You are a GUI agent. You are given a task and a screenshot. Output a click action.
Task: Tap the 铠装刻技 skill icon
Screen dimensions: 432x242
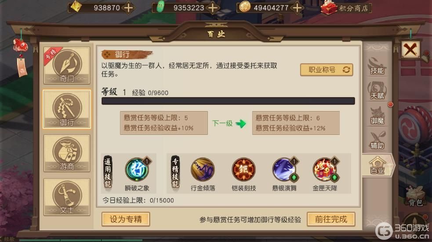243,170
